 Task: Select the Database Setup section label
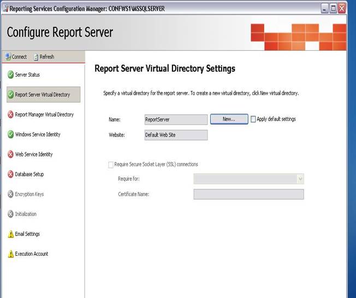pos(29,174)
